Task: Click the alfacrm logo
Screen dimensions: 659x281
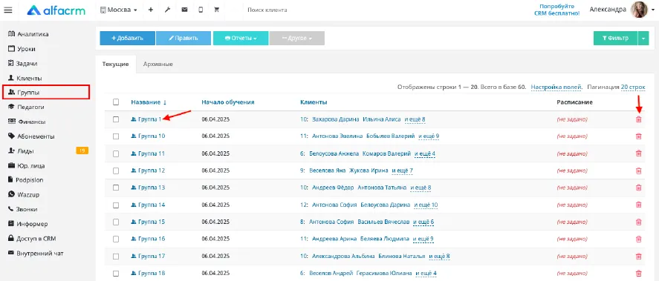Action: 56,10
